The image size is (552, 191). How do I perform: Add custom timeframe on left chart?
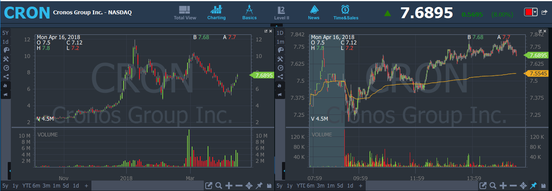point(86,186)
